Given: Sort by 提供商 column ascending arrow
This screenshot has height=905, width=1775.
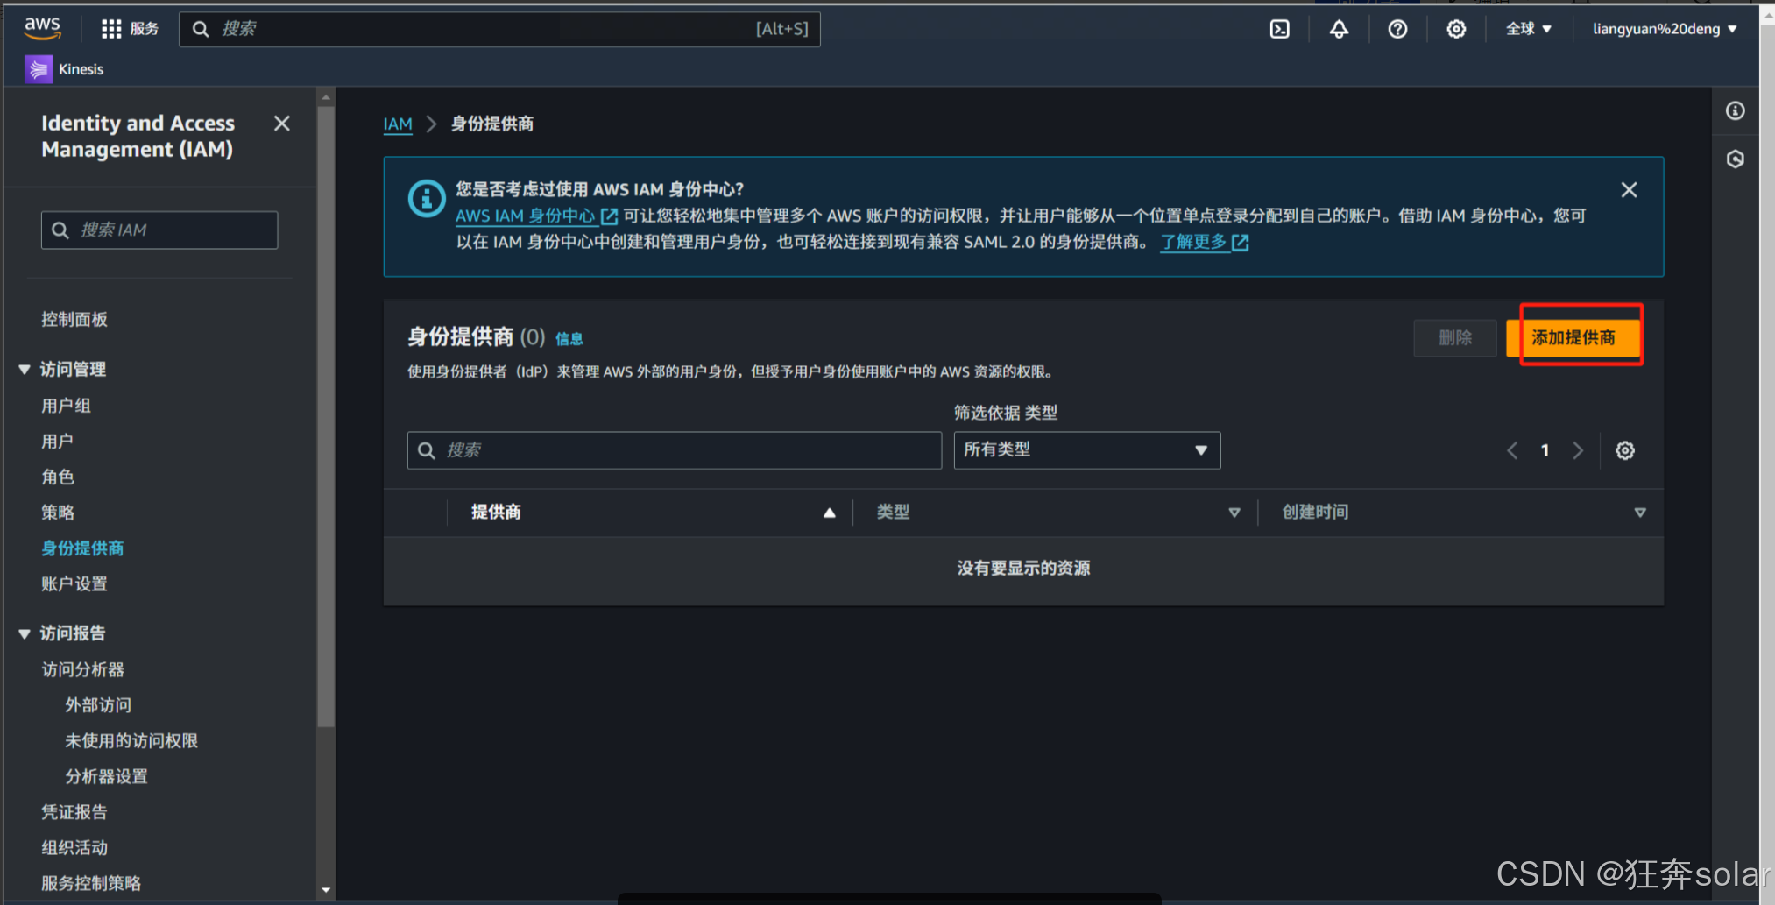Looking at the screenshot, I should (829, 513).
